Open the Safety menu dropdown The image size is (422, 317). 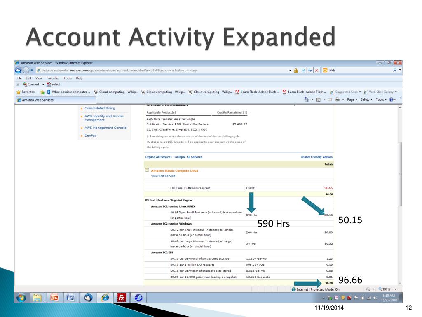coord(366,100)
